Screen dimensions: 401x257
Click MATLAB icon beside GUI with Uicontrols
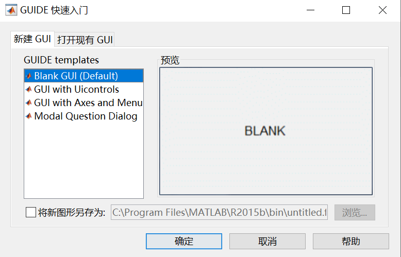click(x=29, y=89)
